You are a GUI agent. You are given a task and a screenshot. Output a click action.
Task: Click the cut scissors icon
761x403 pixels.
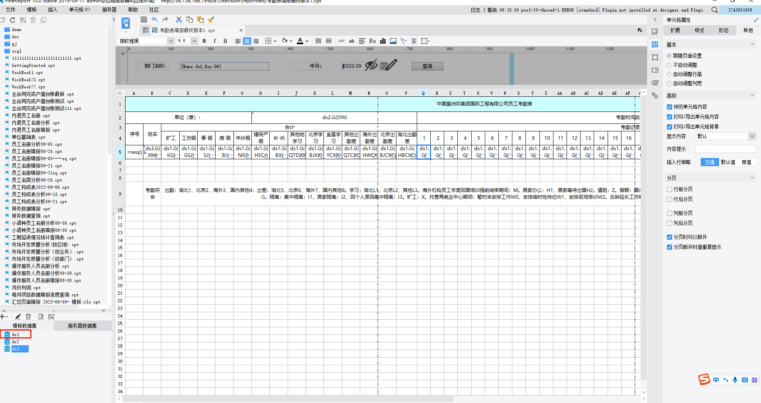(179, 20)
